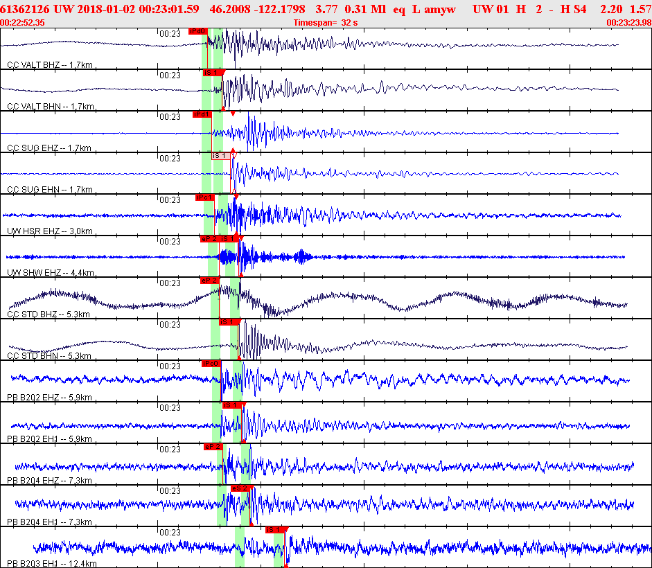
Task: Click the '00:23' time label on B204 EH1 trace
Action: pos(170,491)
